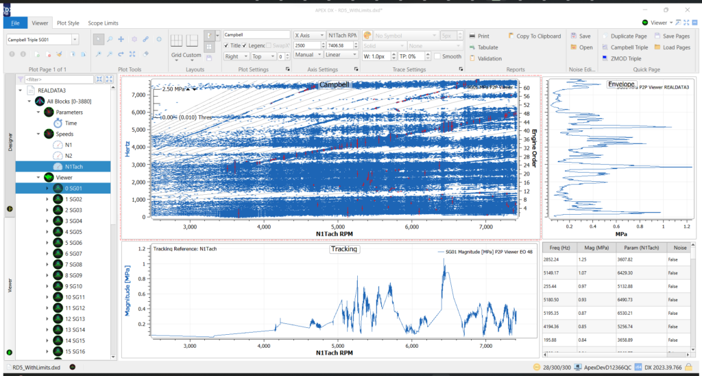Toggle the Legend checkbox

tap(245, 45)
